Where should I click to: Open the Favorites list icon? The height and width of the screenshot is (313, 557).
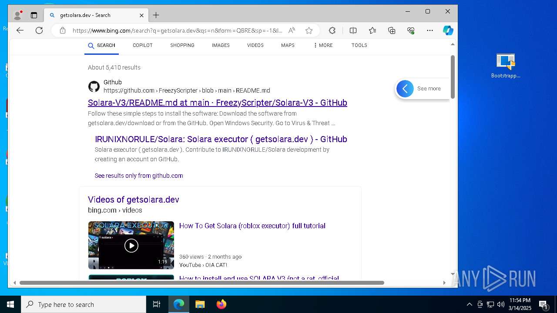tap(372, 30)
